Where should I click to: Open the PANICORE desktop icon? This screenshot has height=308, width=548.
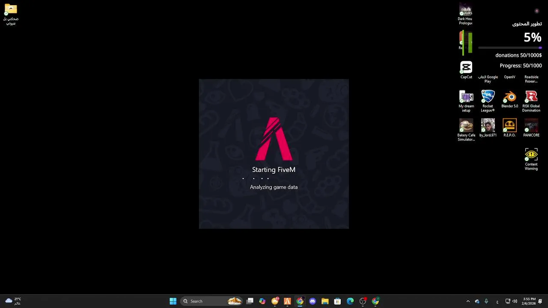click(x=531, y=128)
